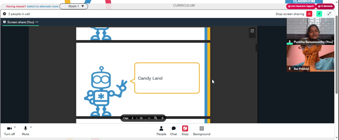This screenshot has height=140, width=339.
Task: Turn off the camera
Action: point(9,131)
